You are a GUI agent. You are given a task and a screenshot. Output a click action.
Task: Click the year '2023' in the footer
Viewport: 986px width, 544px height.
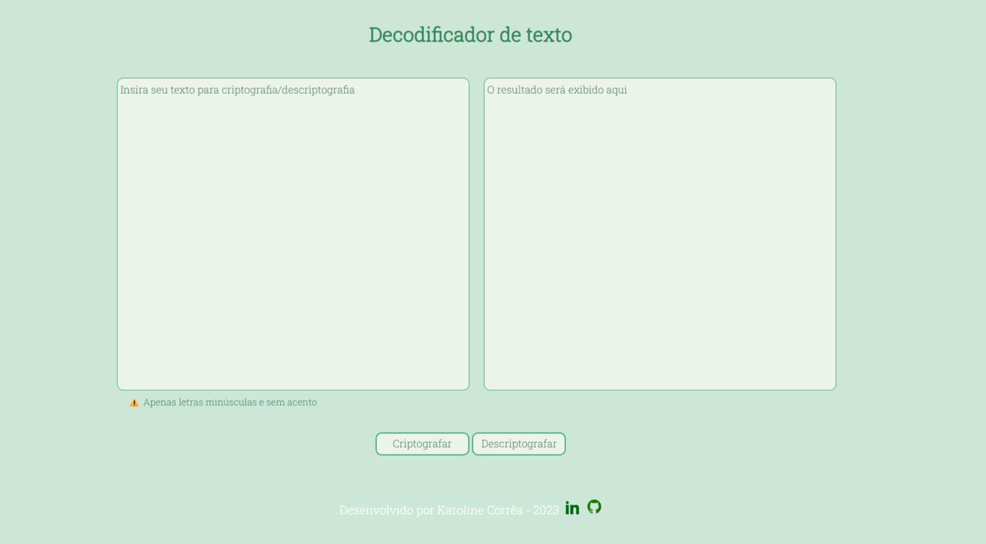[x=546, y=510]
